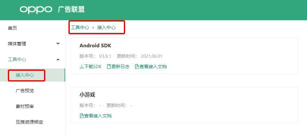The image size is (307, 135).
Task: Click the file icon beside 更新日志
Action: (109, 67)
